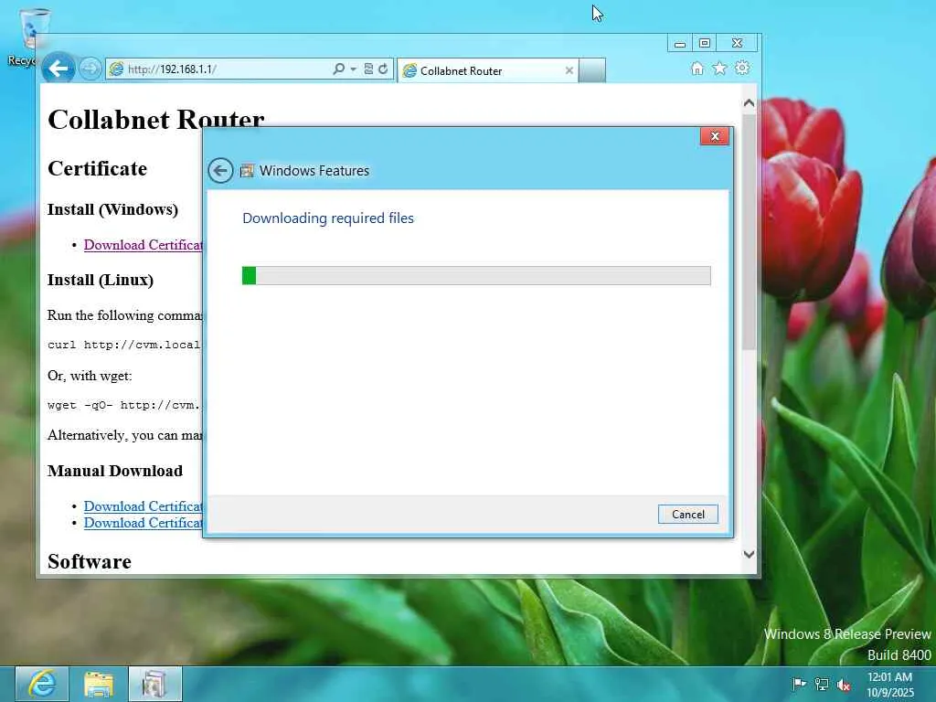Screen dimensions: 936x702
Task: Click the page icon in the address bar
Action: tap(116, 69)
